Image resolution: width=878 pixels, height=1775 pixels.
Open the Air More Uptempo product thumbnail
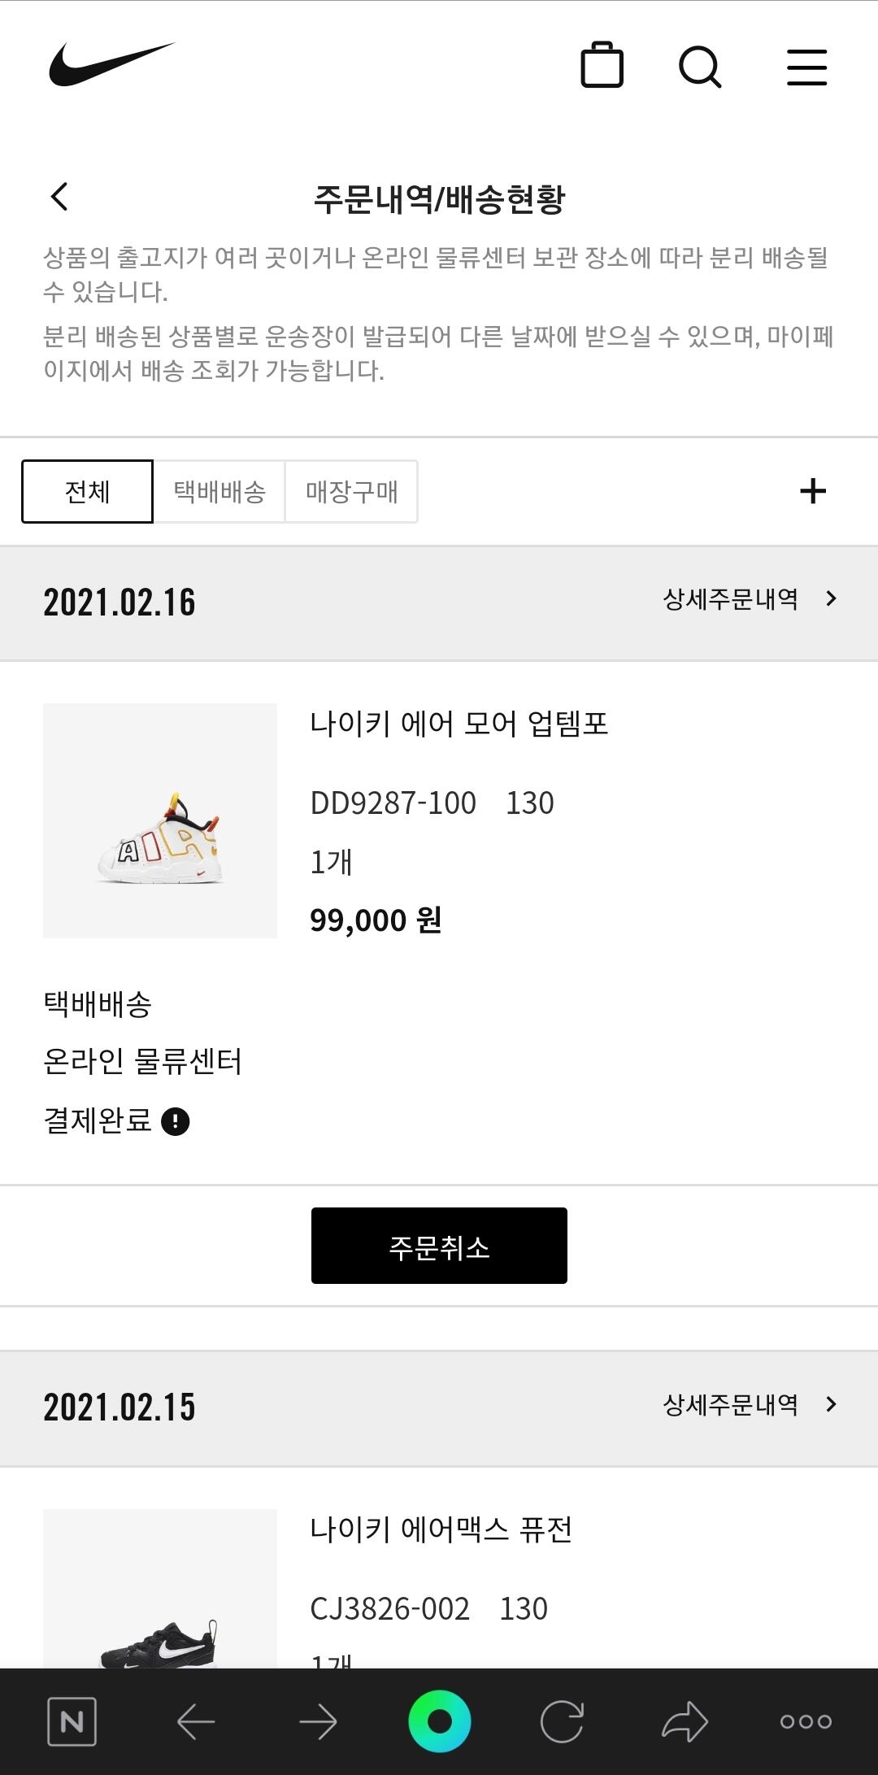point(160,820)
